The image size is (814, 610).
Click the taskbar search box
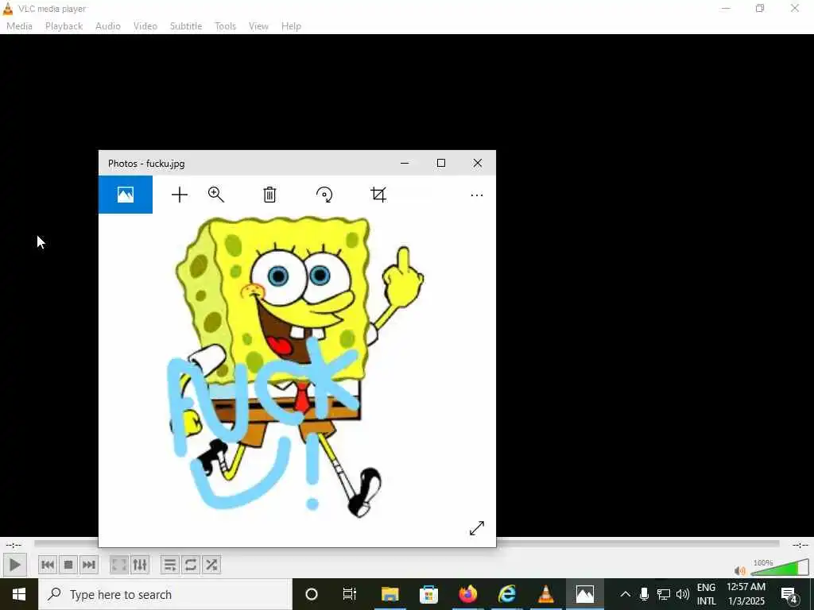click(x=165, y=594)
